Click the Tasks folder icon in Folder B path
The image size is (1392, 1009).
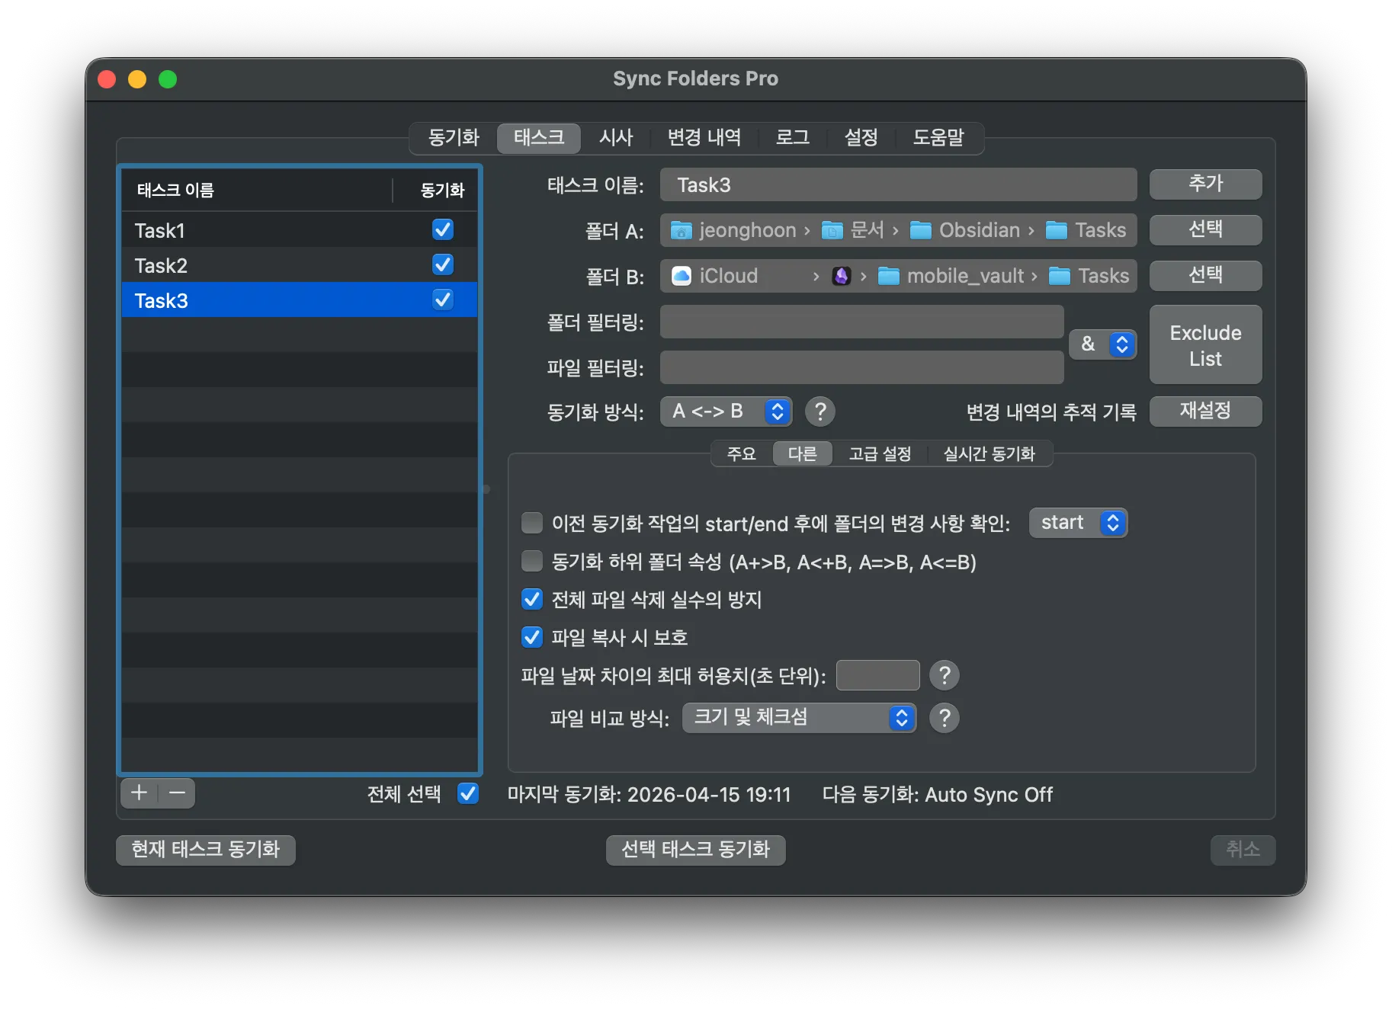coord(1060,276)
